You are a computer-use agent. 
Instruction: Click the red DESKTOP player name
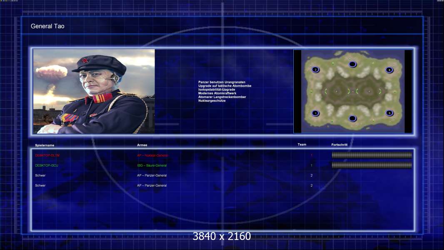pyautogui.click(x=47, y=155)
